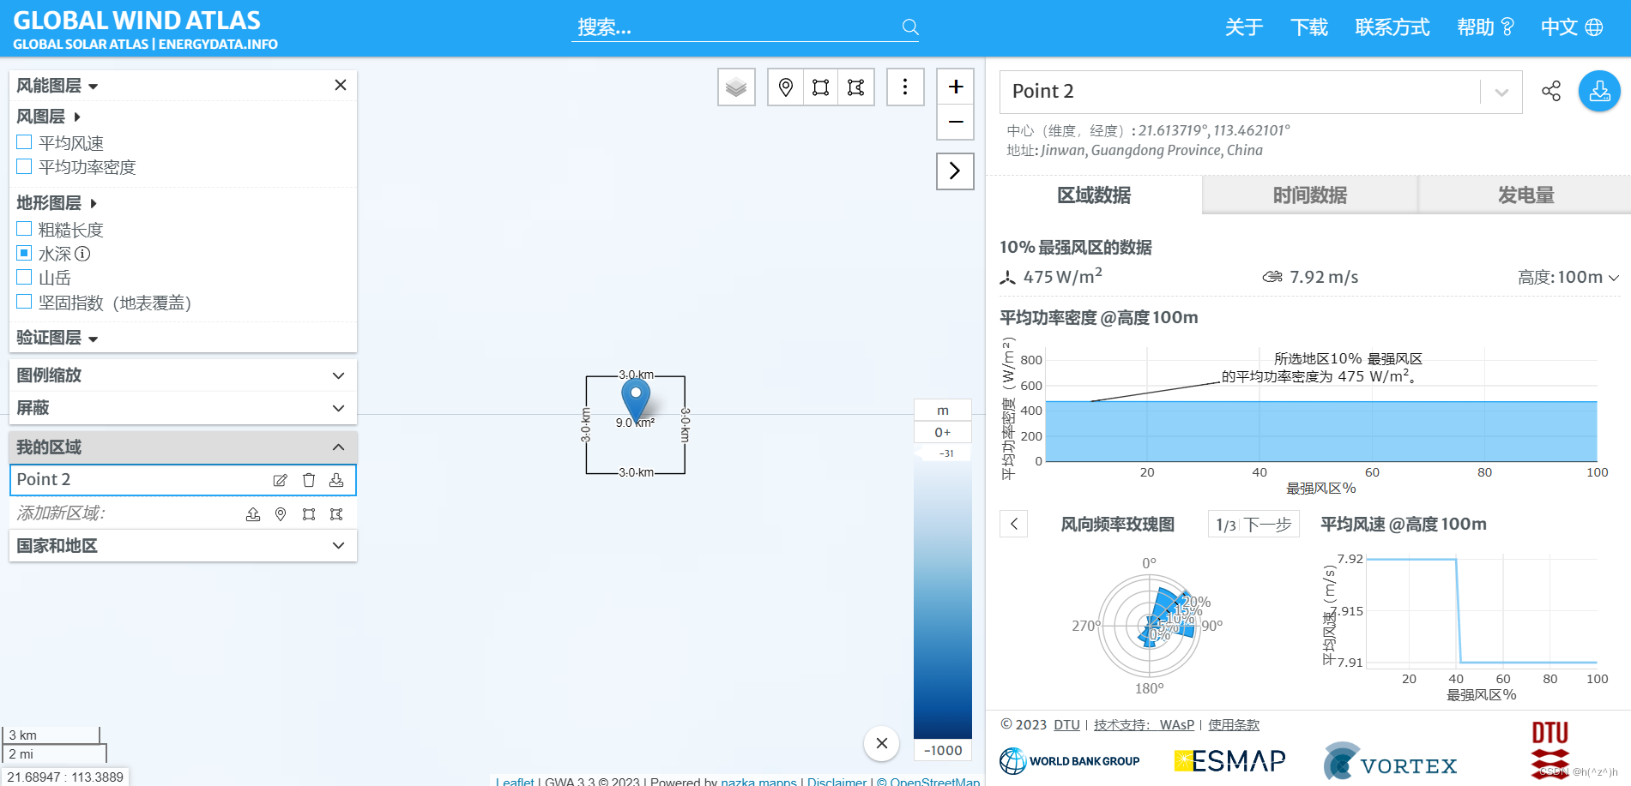
Task: Switch to the 时间数据 tab
Action: [x=1308, y=195]
